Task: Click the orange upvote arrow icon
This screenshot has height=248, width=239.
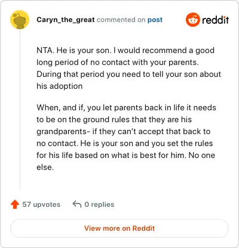Action: pos(15,204)
